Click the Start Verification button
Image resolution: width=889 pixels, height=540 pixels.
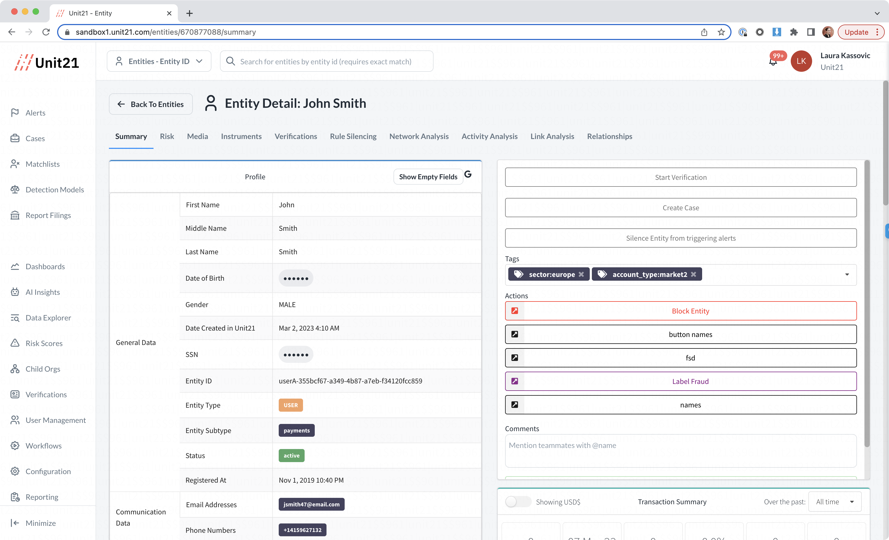coord(680,177)
